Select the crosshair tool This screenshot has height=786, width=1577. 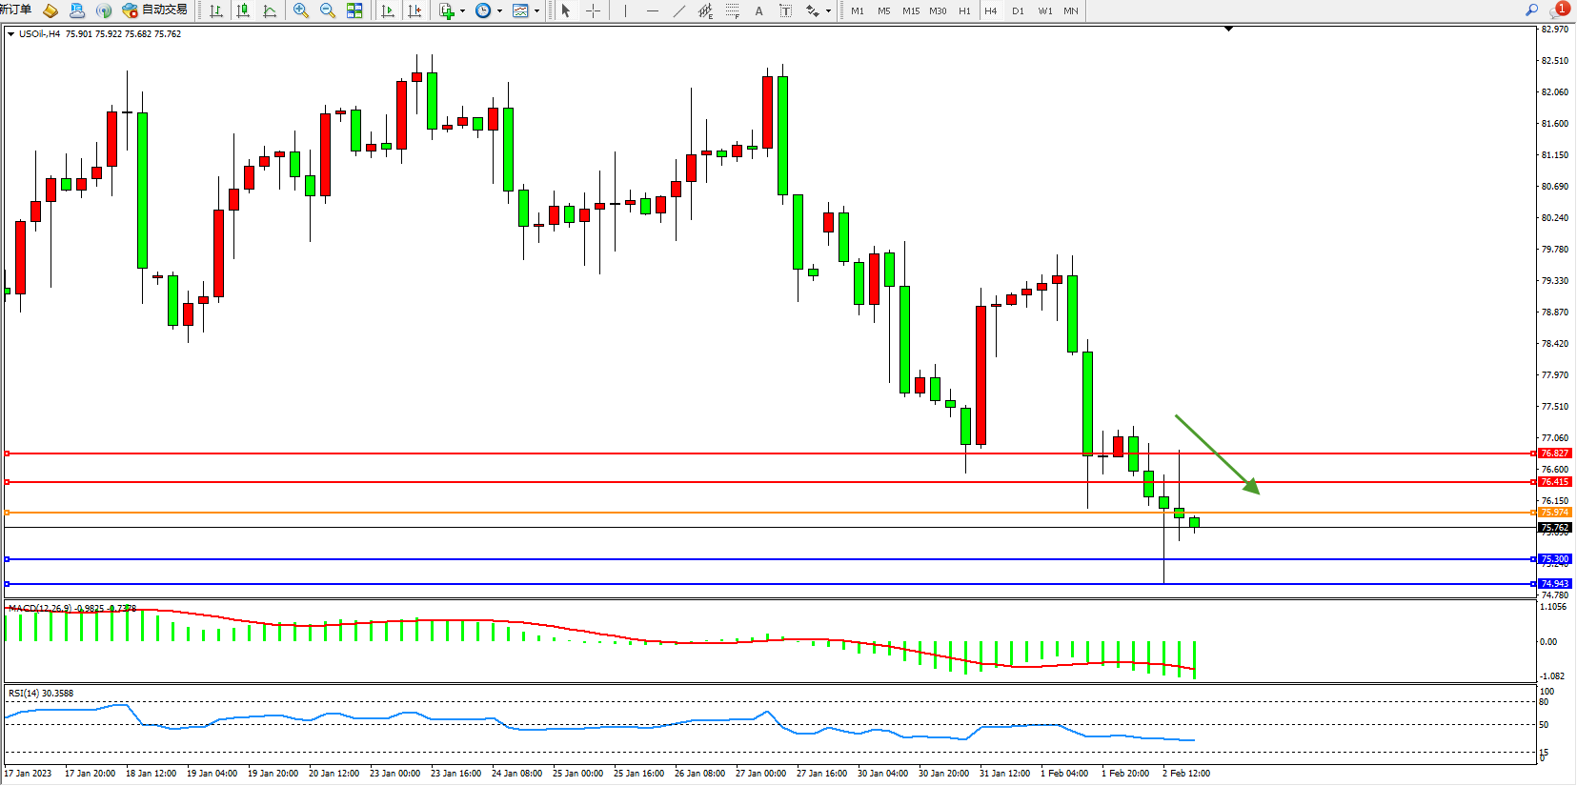tap(593, 10)
